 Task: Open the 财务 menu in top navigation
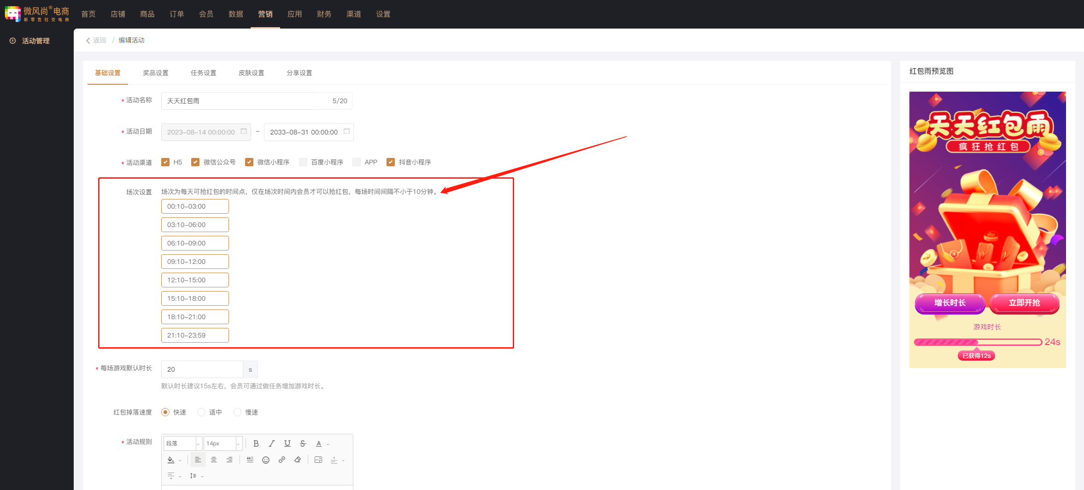click(x=324, y=14)
